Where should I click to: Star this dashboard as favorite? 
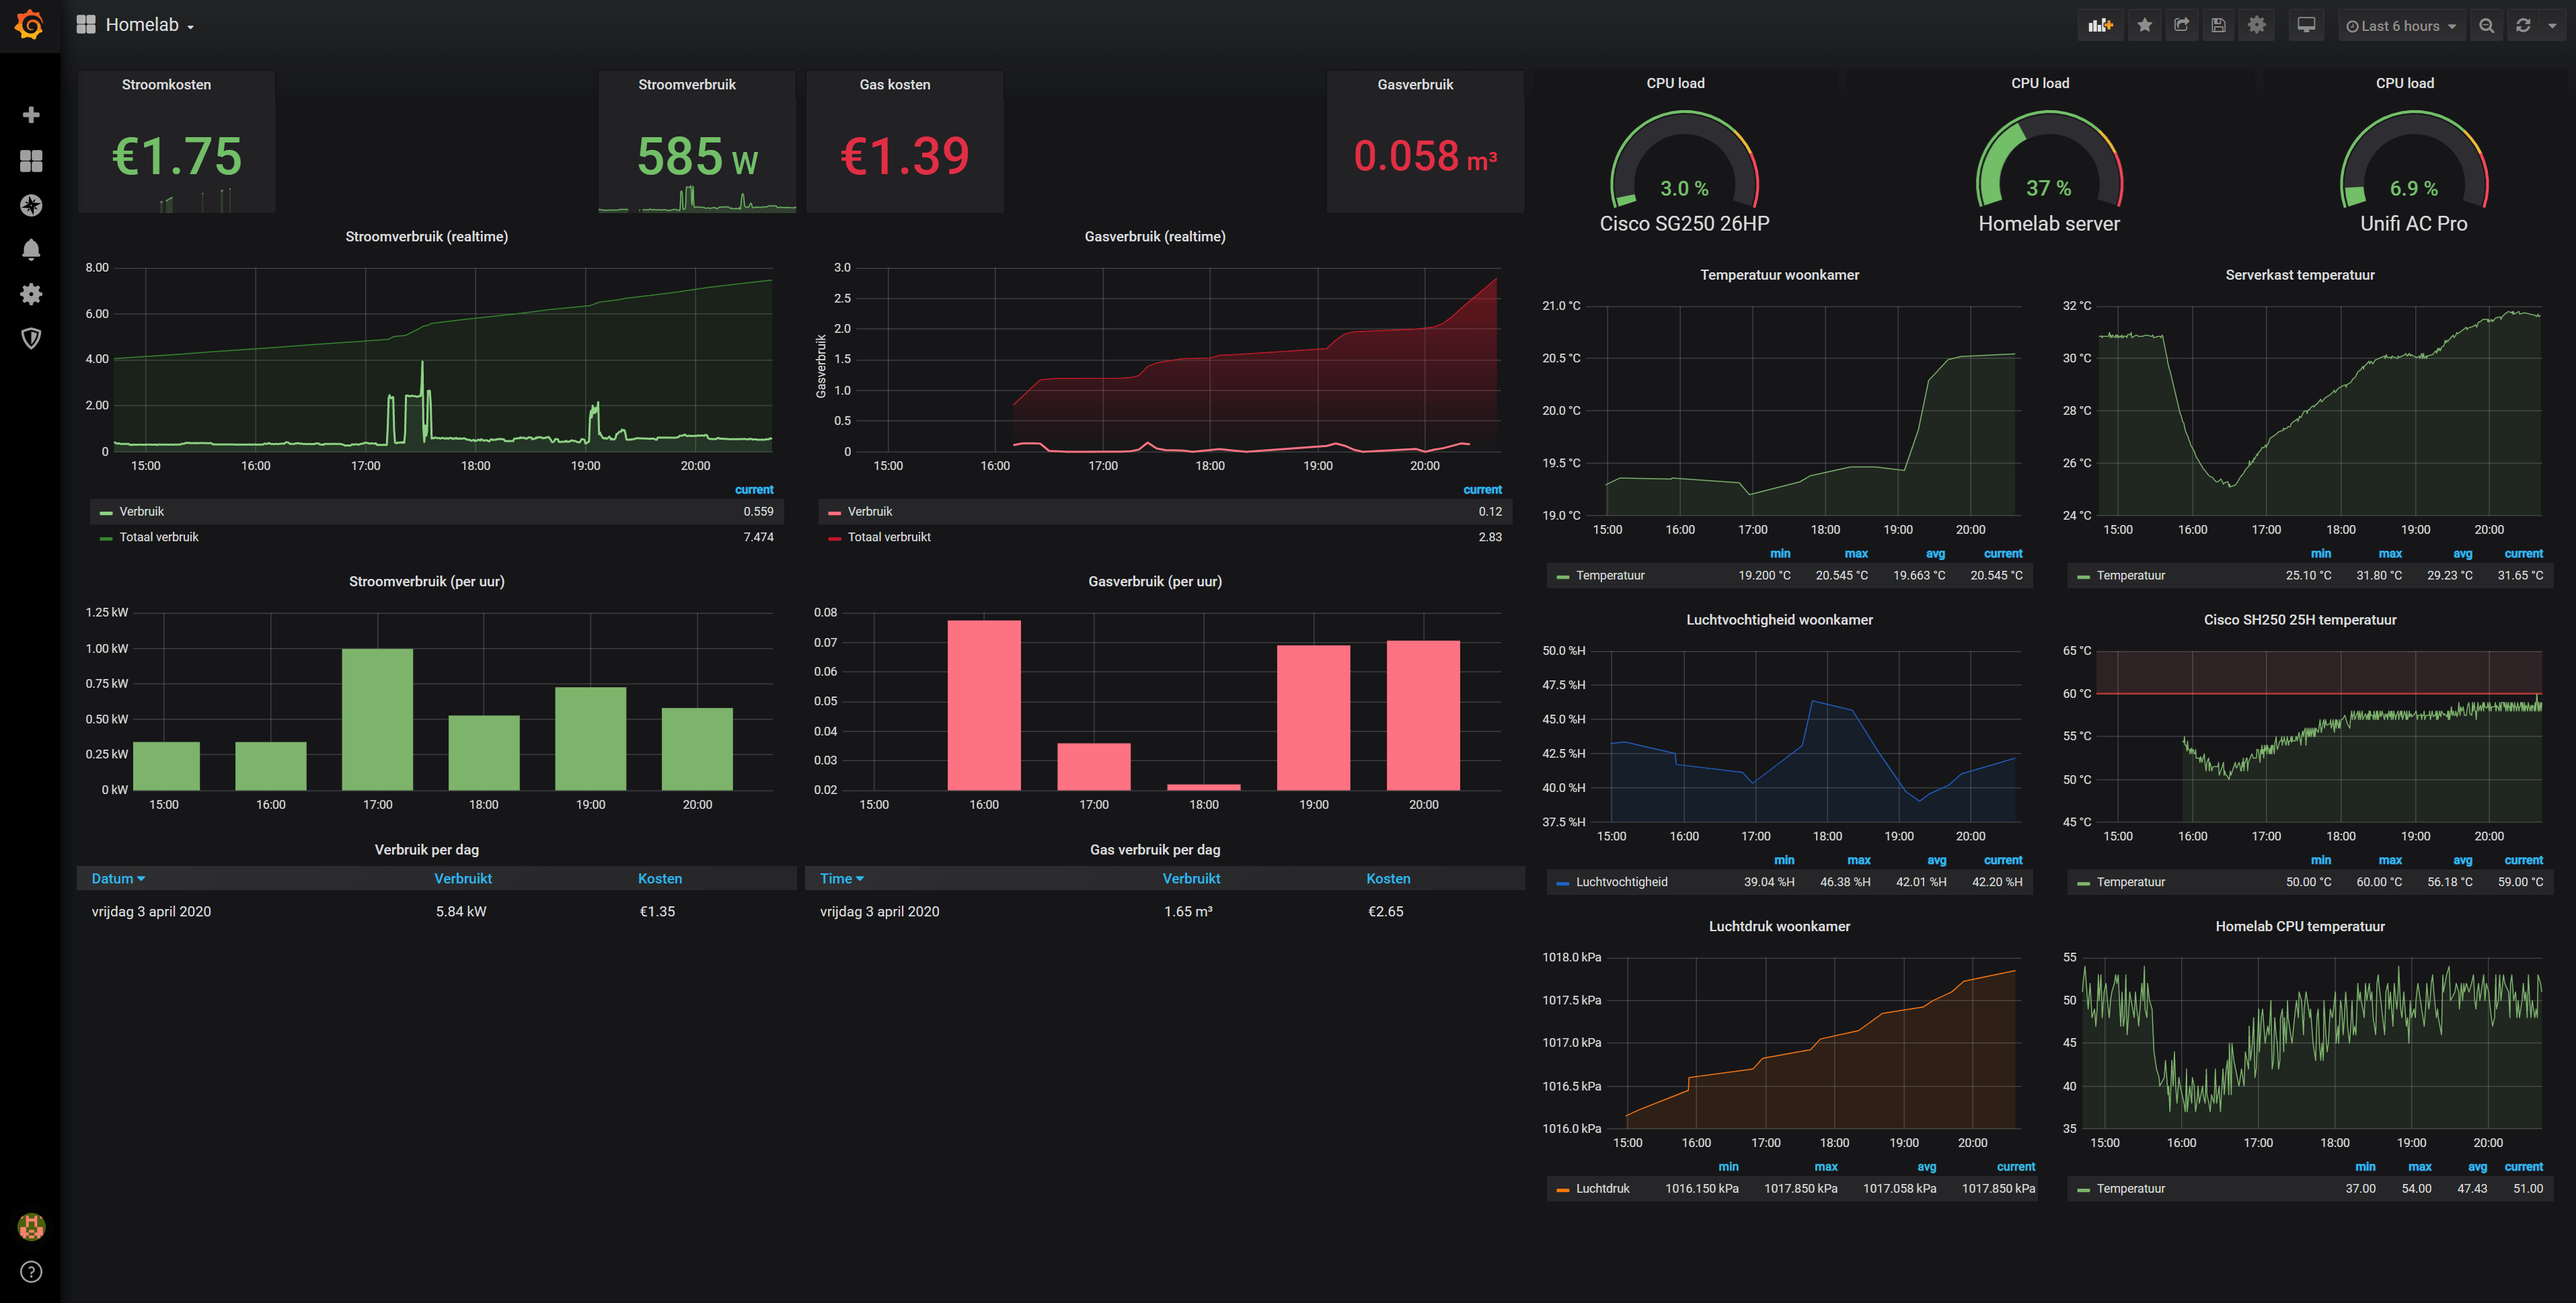pyautogui.click(x=2144, y=26)
